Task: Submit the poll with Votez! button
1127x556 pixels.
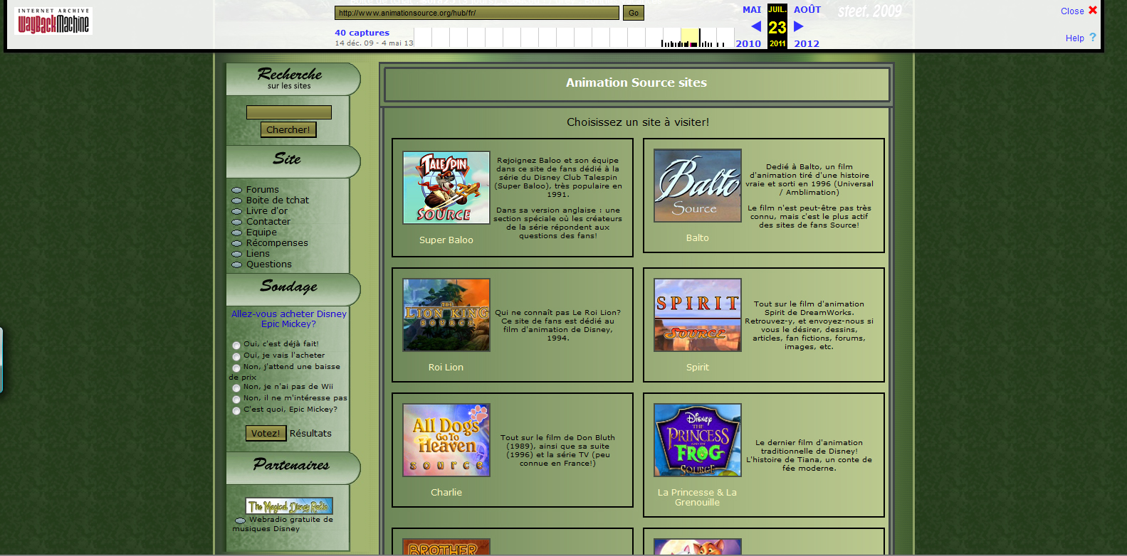Action: tap(266, 433)
